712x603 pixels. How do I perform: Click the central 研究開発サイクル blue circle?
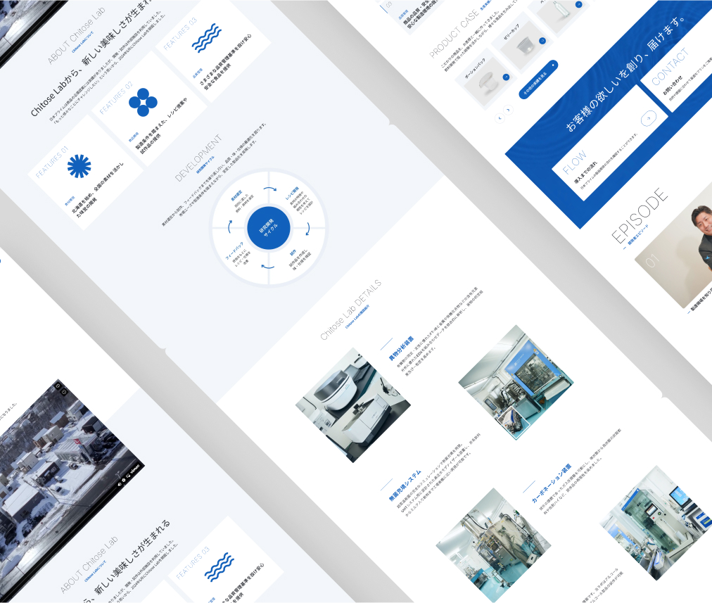pos(268,227)
